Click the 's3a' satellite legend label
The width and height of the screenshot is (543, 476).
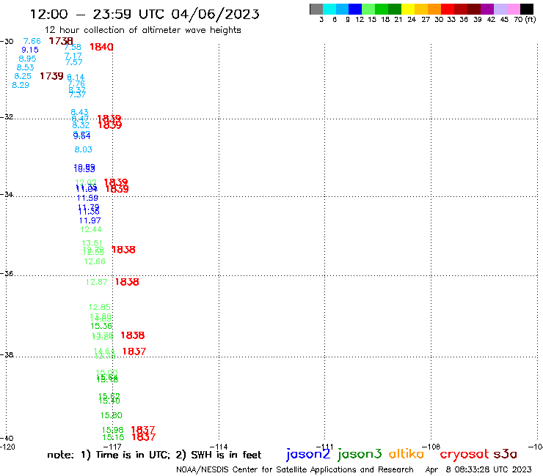[505, 454]
